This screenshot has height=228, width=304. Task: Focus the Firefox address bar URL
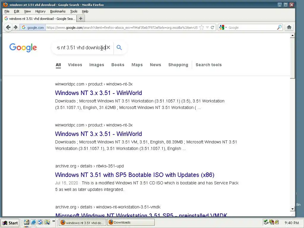(x=122, y=28)
